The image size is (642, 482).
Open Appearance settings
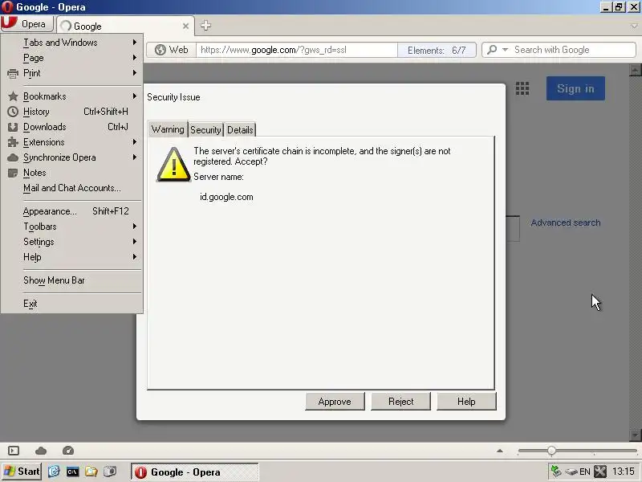point(72,211)
